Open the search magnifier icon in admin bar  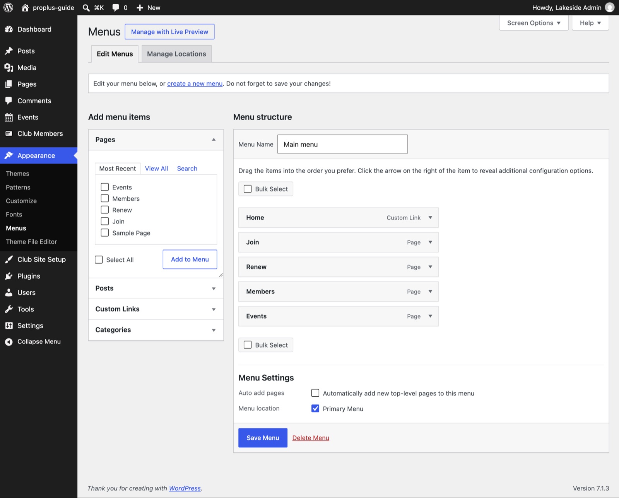pyautogui.click(x=86, y=8)
